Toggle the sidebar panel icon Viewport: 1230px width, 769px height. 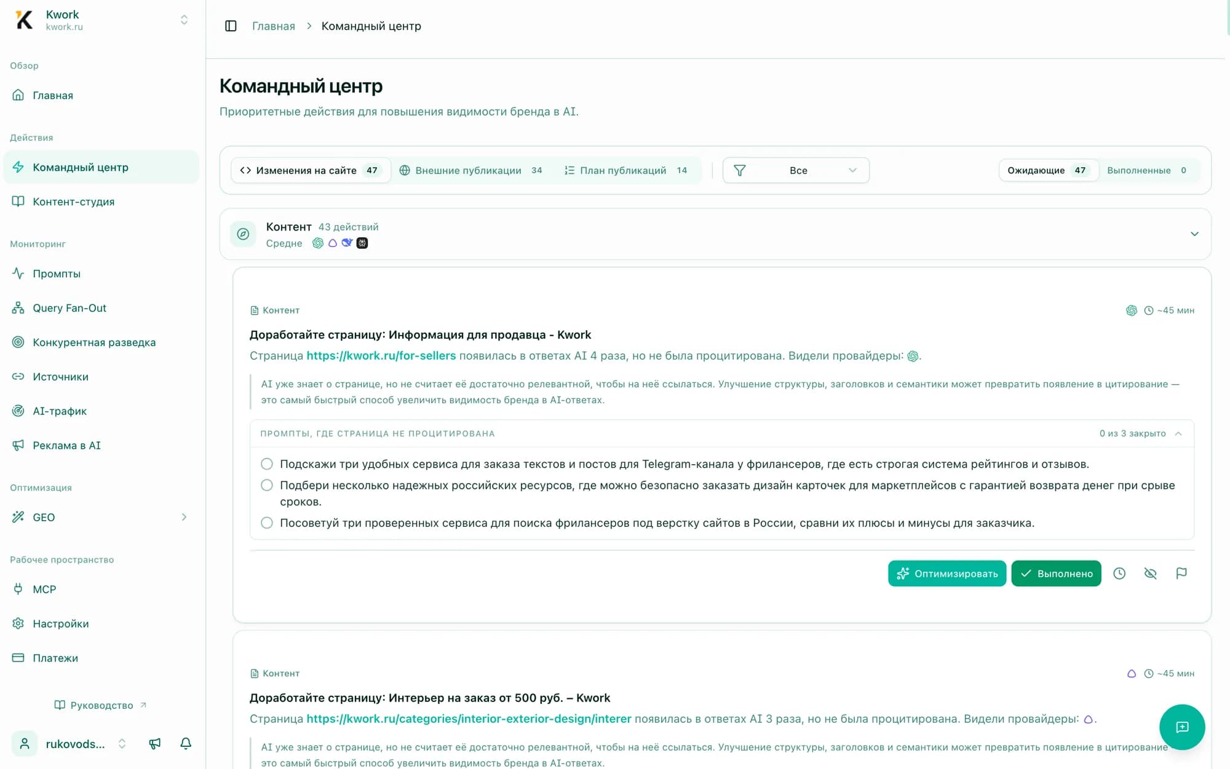coord(231,26)
